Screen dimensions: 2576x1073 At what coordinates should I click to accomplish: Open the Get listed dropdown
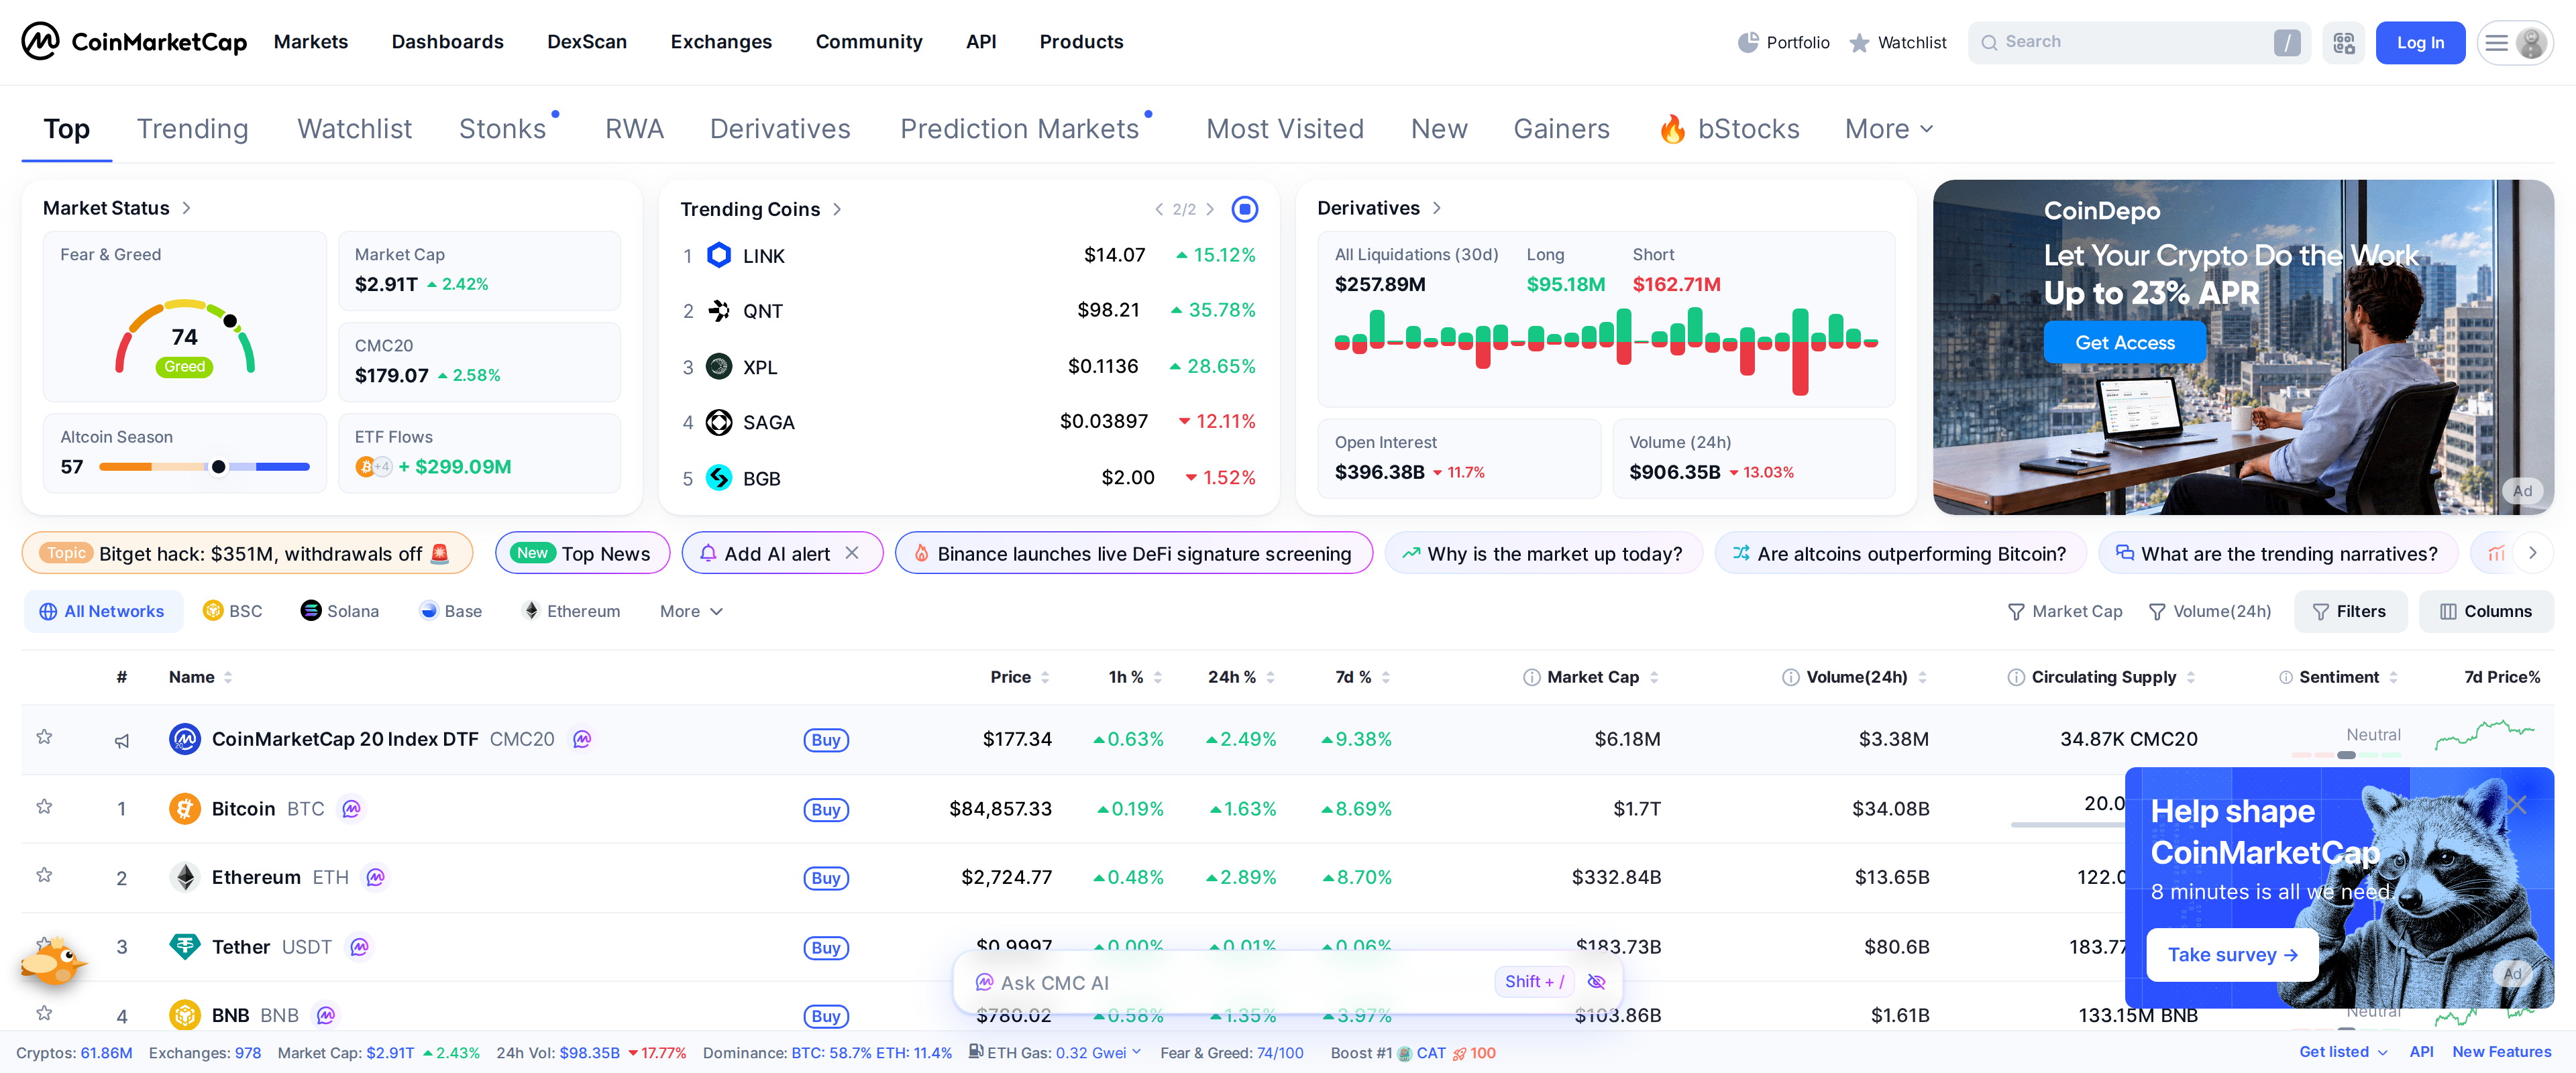click(2343, 1052)
